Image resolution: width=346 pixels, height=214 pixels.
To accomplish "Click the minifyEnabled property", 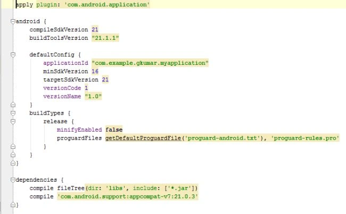I will point(79,130).
